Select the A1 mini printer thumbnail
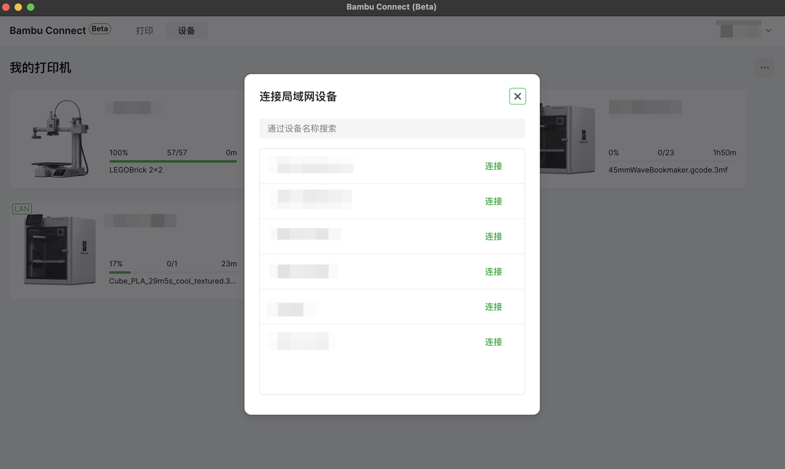The image size is (785, 469). tap(60, 139)
